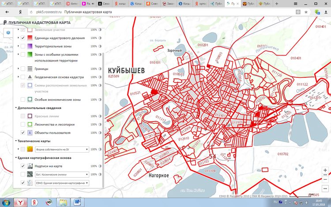Enable Геодезическая основа кадастра checkbox

23,77
